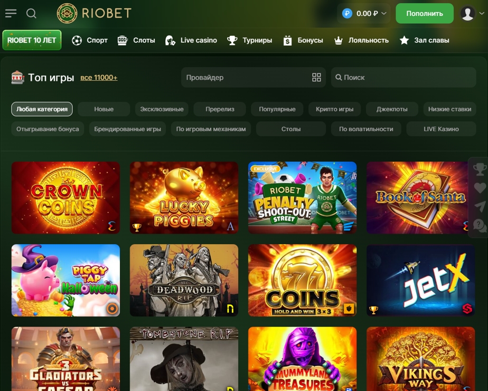Open the Vikings Way game
This screenshot has width=488, height=391.
click(421, 359)
